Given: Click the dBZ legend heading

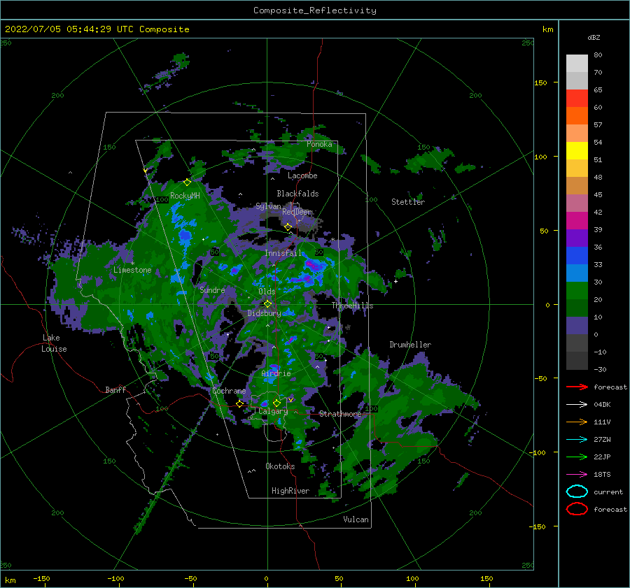Looking at the screenshot, I should click(x=594, y=37).
